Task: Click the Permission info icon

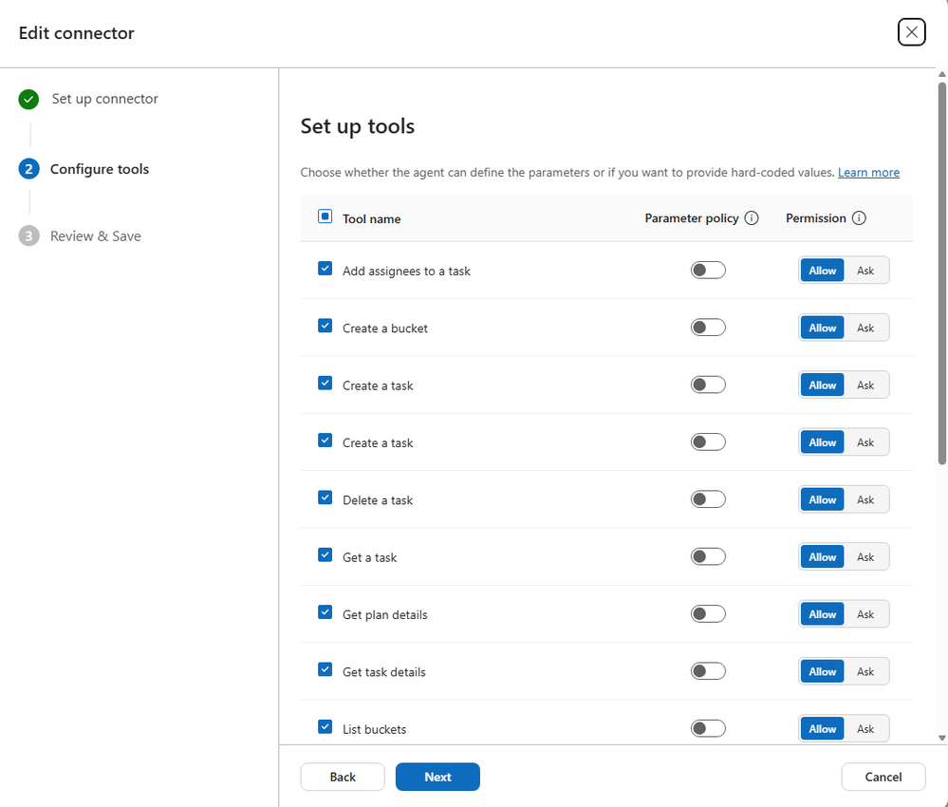Action: tap(859, 218)
